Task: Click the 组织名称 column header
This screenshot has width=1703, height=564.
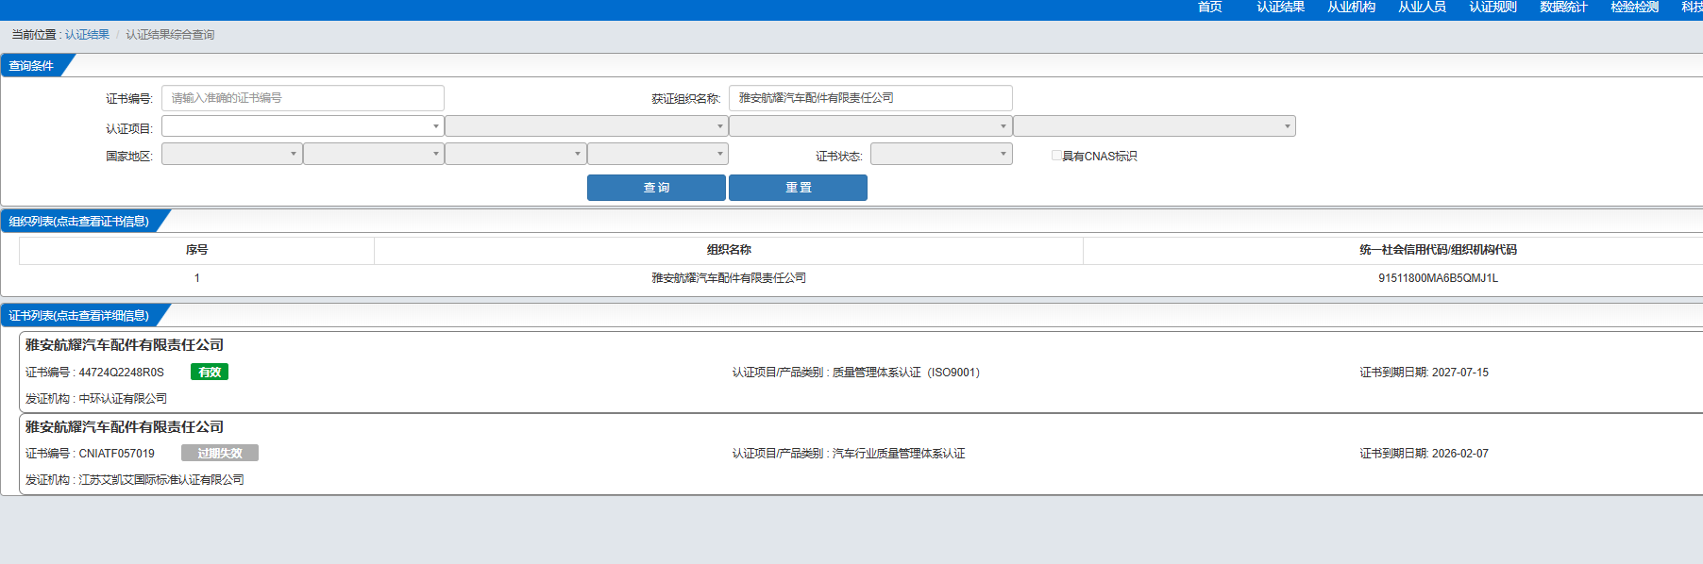Action: click(729, 250)
